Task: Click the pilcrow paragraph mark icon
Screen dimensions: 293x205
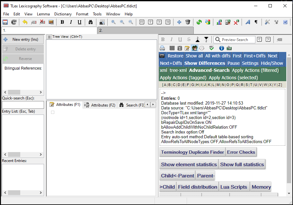Action: [256, 22]
